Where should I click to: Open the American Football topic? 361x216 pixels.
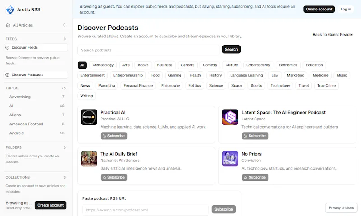point(36,124)
